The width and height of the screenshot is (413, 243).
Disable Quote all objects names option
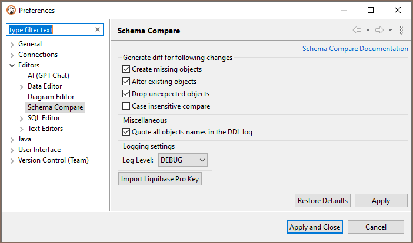126,132
